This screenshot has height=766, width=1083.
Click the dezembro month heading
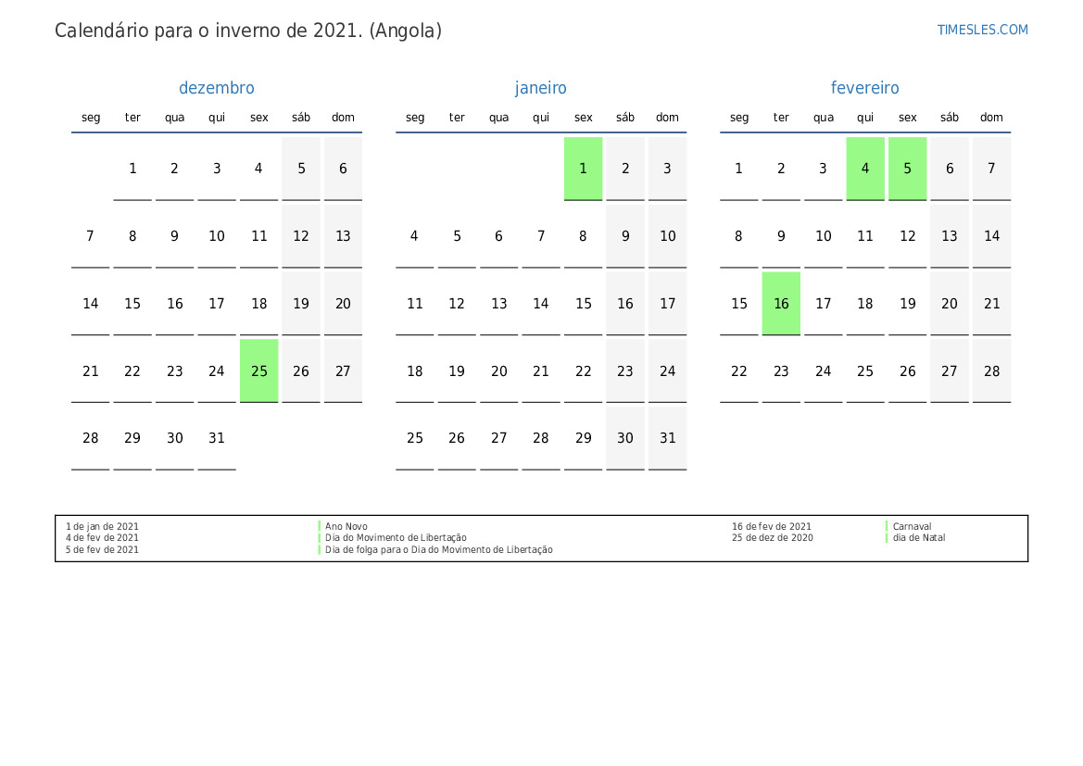coord(216,88)
